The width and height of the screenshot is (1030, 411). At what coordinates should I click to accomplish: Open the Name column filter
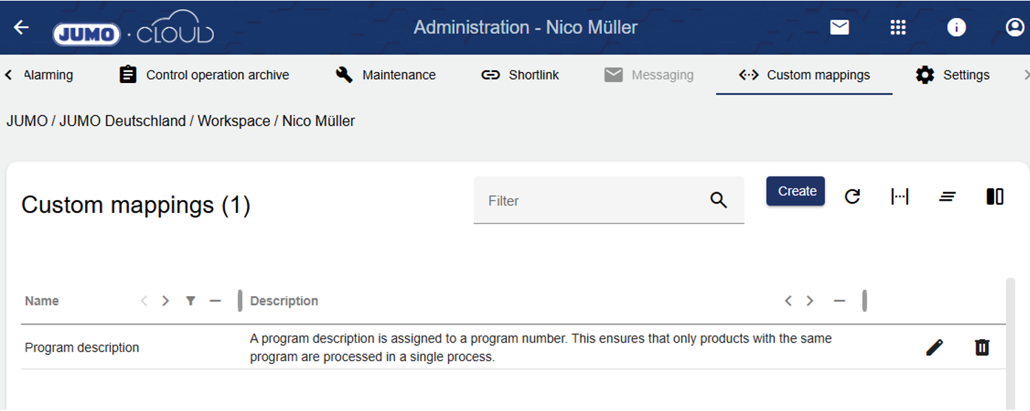pyautogui.click(x=190, y=301)
